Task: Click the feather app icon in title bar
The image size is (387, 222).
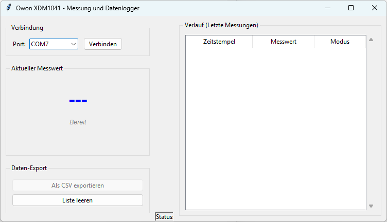Action: 9,8
